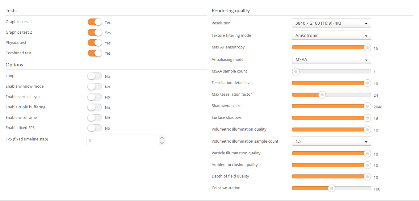This screenshot has width=419, height=201.
Task: Disable the Combined test
Action: [x=94, y=53]
